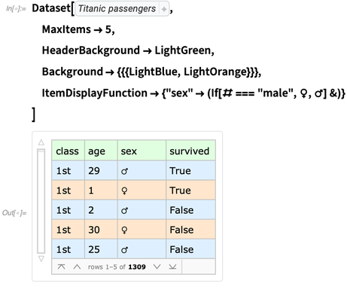
Task: Select the age column header
Action: click(101, 151)
